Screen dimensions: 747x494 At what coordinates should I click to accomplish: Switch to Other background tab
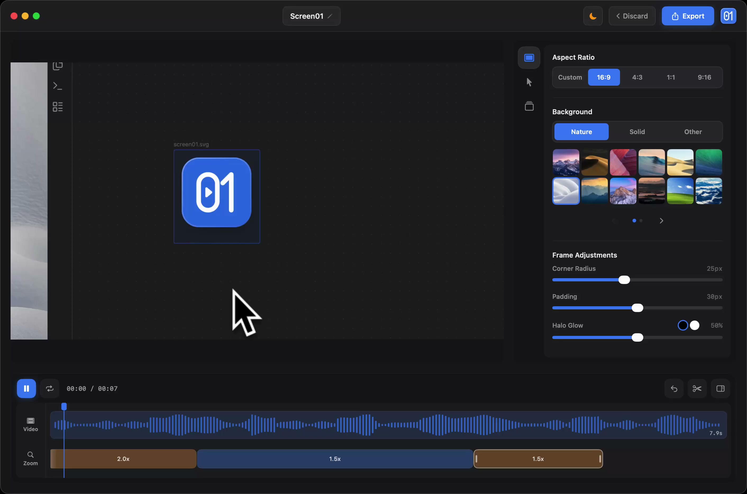pos(693,132)
